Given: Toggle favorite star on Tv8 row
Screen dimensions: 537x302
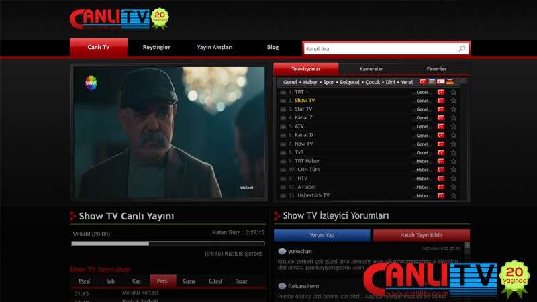Looking at the screenshot, I should click(454, 152).
